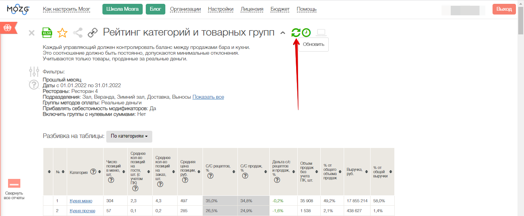Image resolution: width=524 pixels, height=216 pixels.
Task: Copy report link using chain icon
Action: coord(92,33)
